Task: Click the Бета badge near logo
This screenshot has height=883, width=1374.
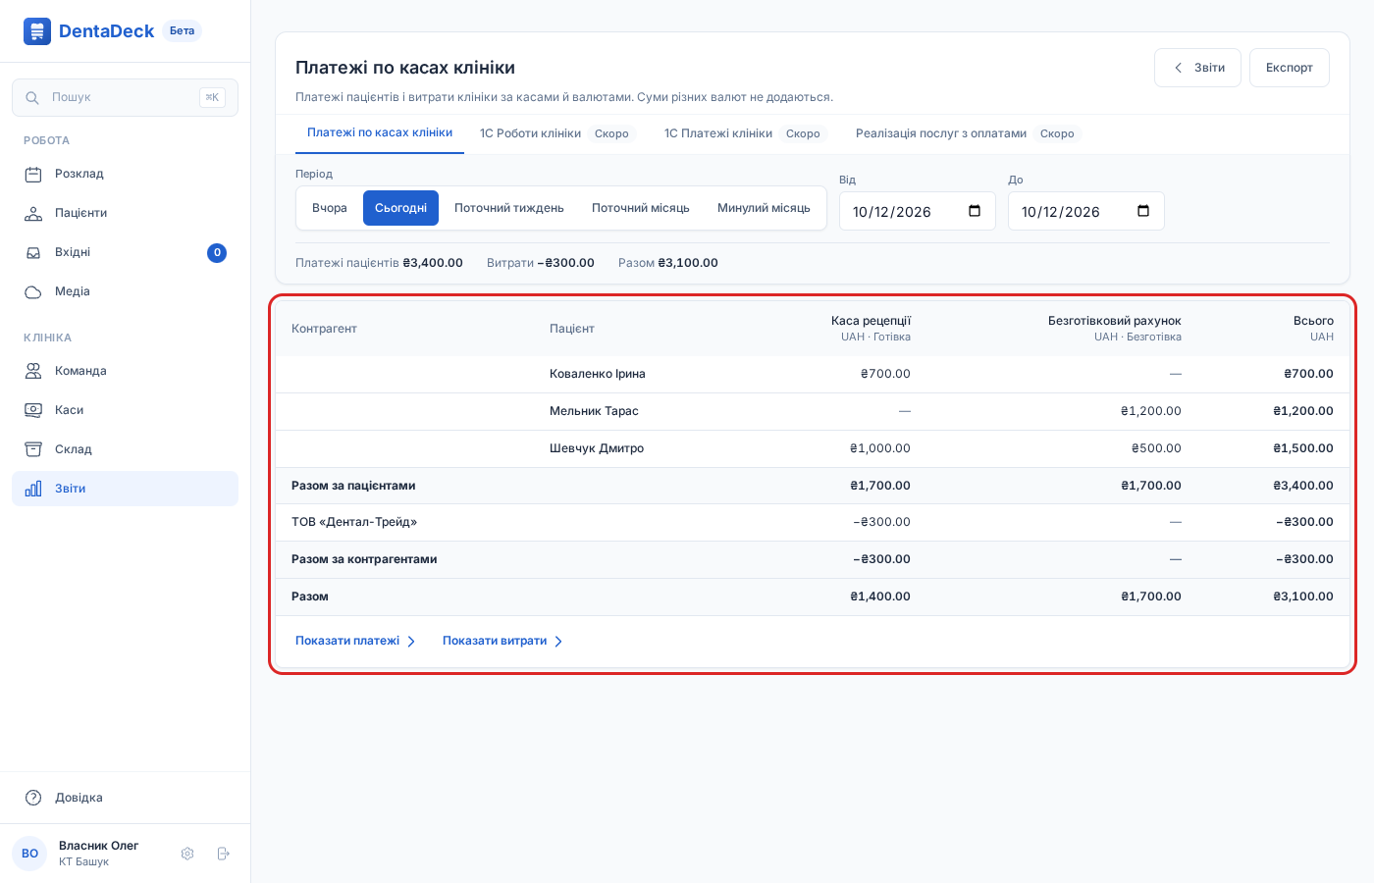Action: coord(182,31)
